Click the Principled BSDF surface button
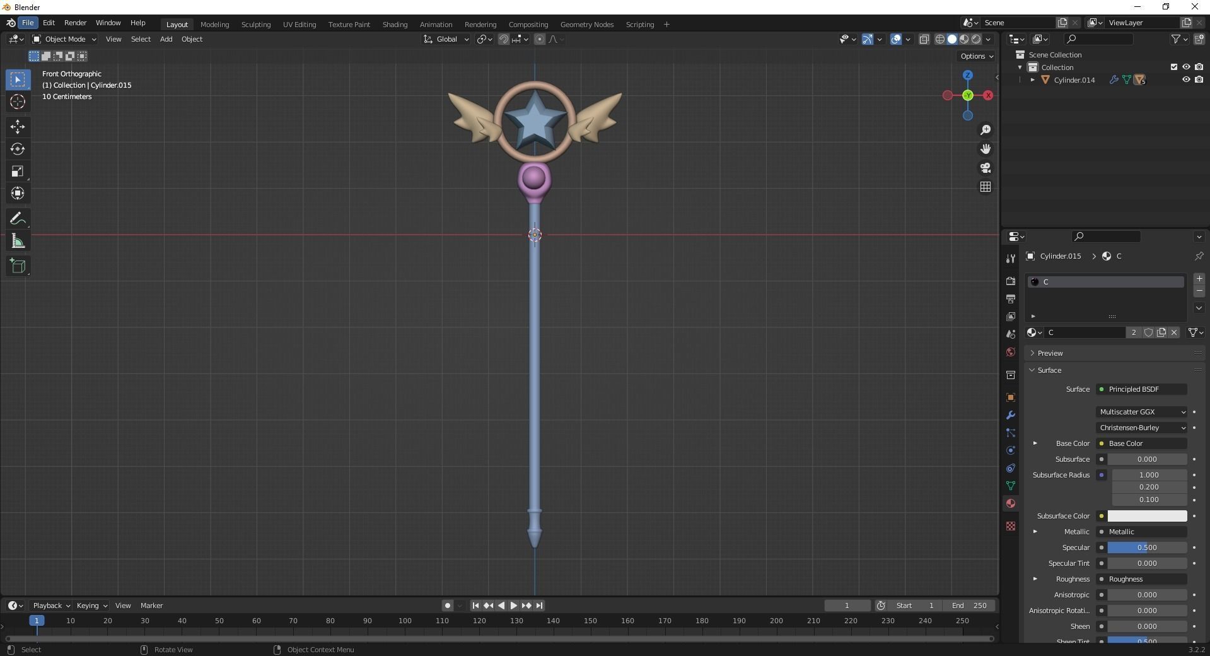The width and height of the screenshot is (1210, 656). (x=1142, y=389)
